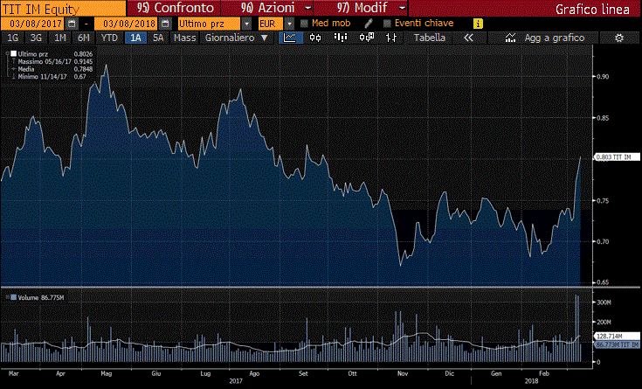Open the Ultimo prz field dropdown
This screenshot has height=389, width=642.
click(246, 24)
